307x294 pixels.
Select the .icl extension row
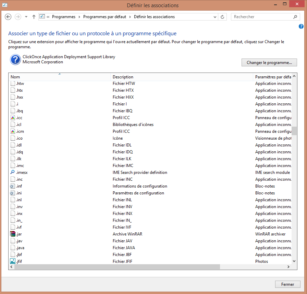[150, 124]
